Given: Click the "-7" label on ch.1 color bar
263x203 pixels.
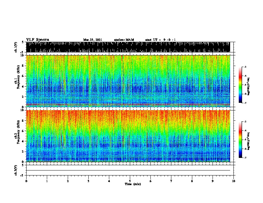Looking at the screenshot, I should click(245, 103).
